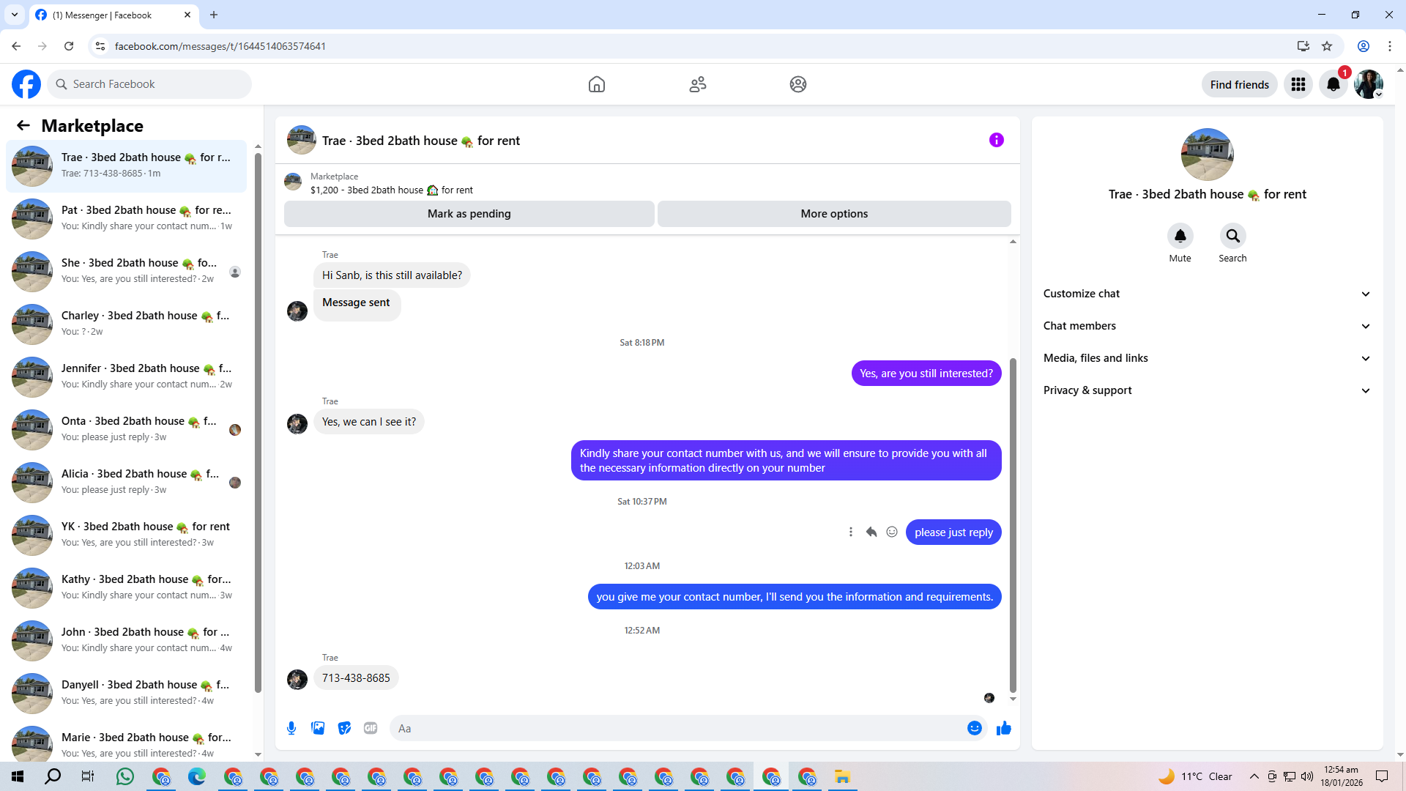
Task: Click the voice clip microphone icon
Action: click(291, 728)
